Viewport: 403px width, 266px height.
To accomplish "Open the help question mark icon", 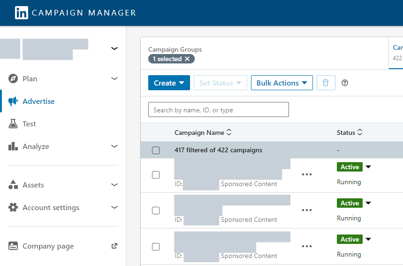I will pos(345,83).
